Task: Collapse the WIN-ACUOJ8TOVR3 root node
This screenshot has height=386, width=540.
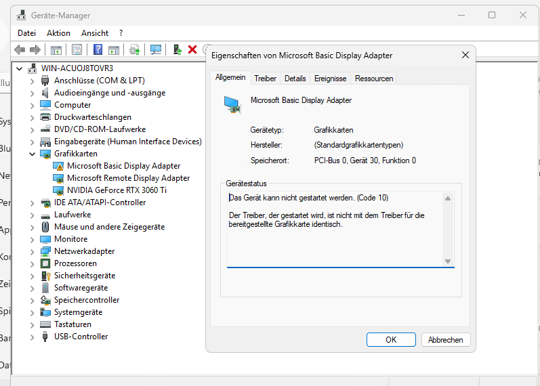Action: 19,69
